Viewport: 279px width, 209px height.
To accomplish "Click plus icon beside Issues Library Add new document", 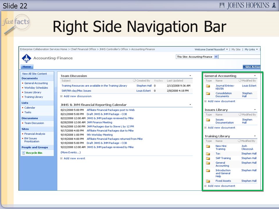I will pos(205,128).
